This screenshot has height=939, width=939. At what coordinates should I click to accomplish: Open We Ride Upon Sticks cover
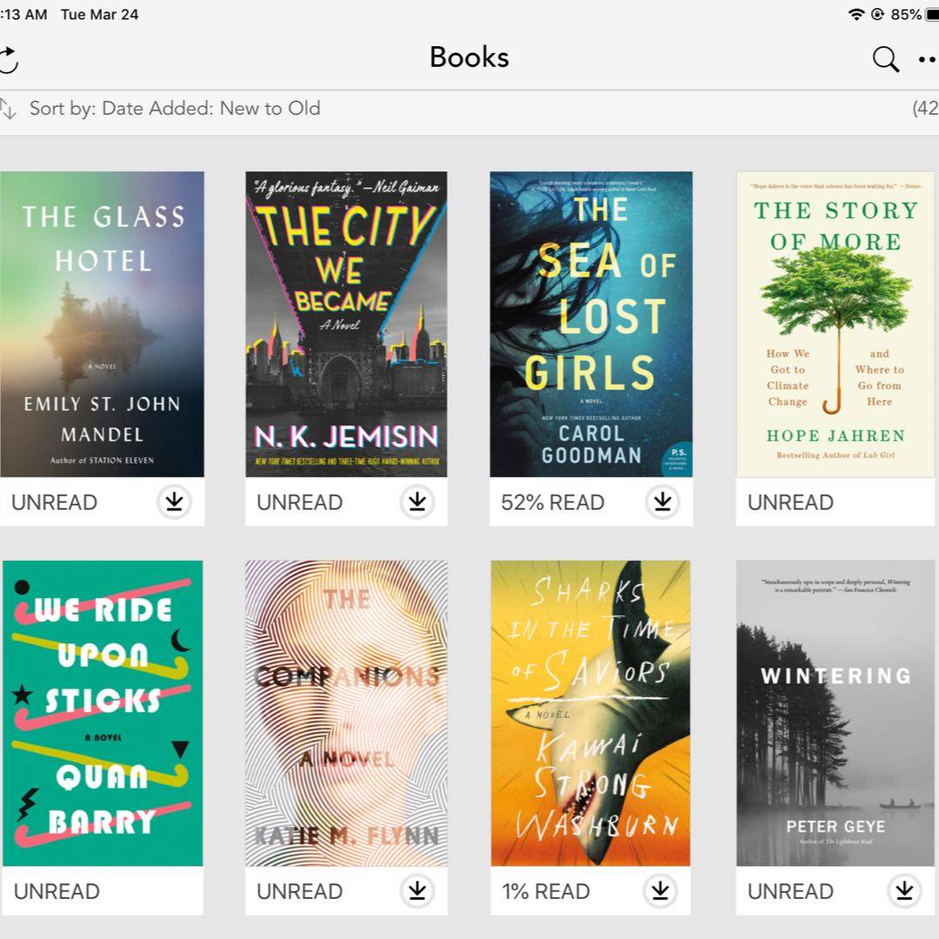(103, 713)
